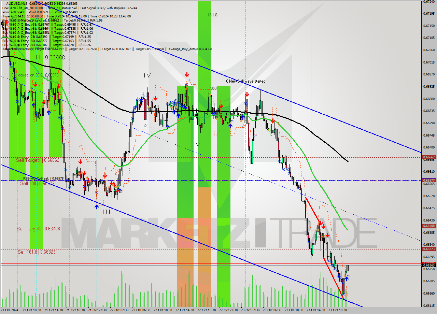Screen dimensions: 437x314
Task: Click the blue 0.66577 price tag on axis
Action: point(429,180)
